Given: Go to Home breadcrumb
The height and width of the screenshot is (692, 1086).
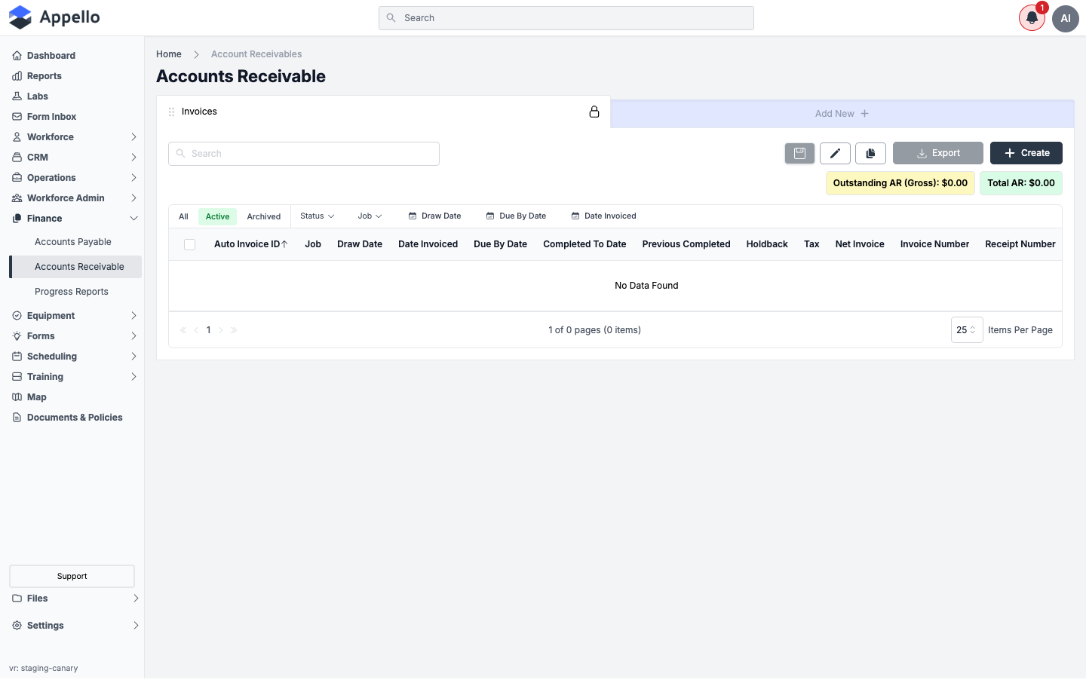Looking at the screenshot, I should [x=169, y=54].
